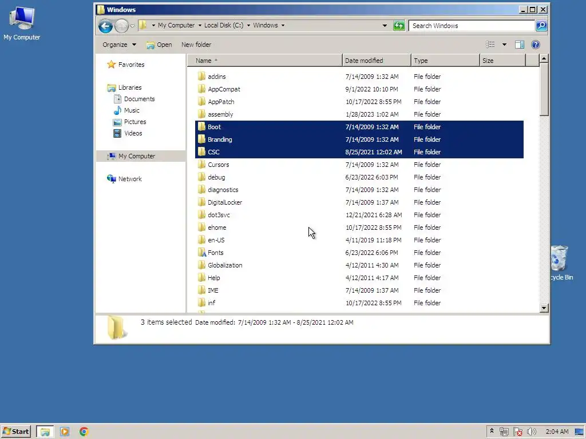Select the Boot folder row
This screenshot has height=439, width=586.
[x=359, y=126]
